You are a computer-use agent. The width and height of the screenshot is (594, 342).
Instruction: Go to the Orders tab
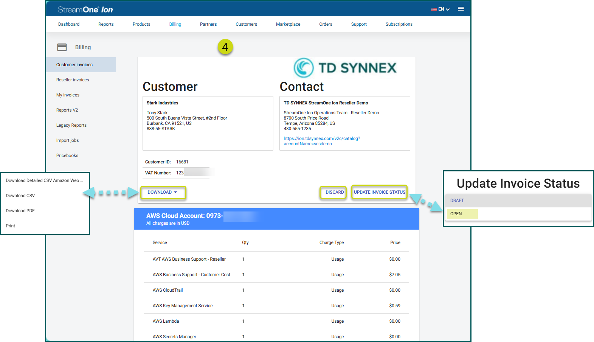[326, 24]
